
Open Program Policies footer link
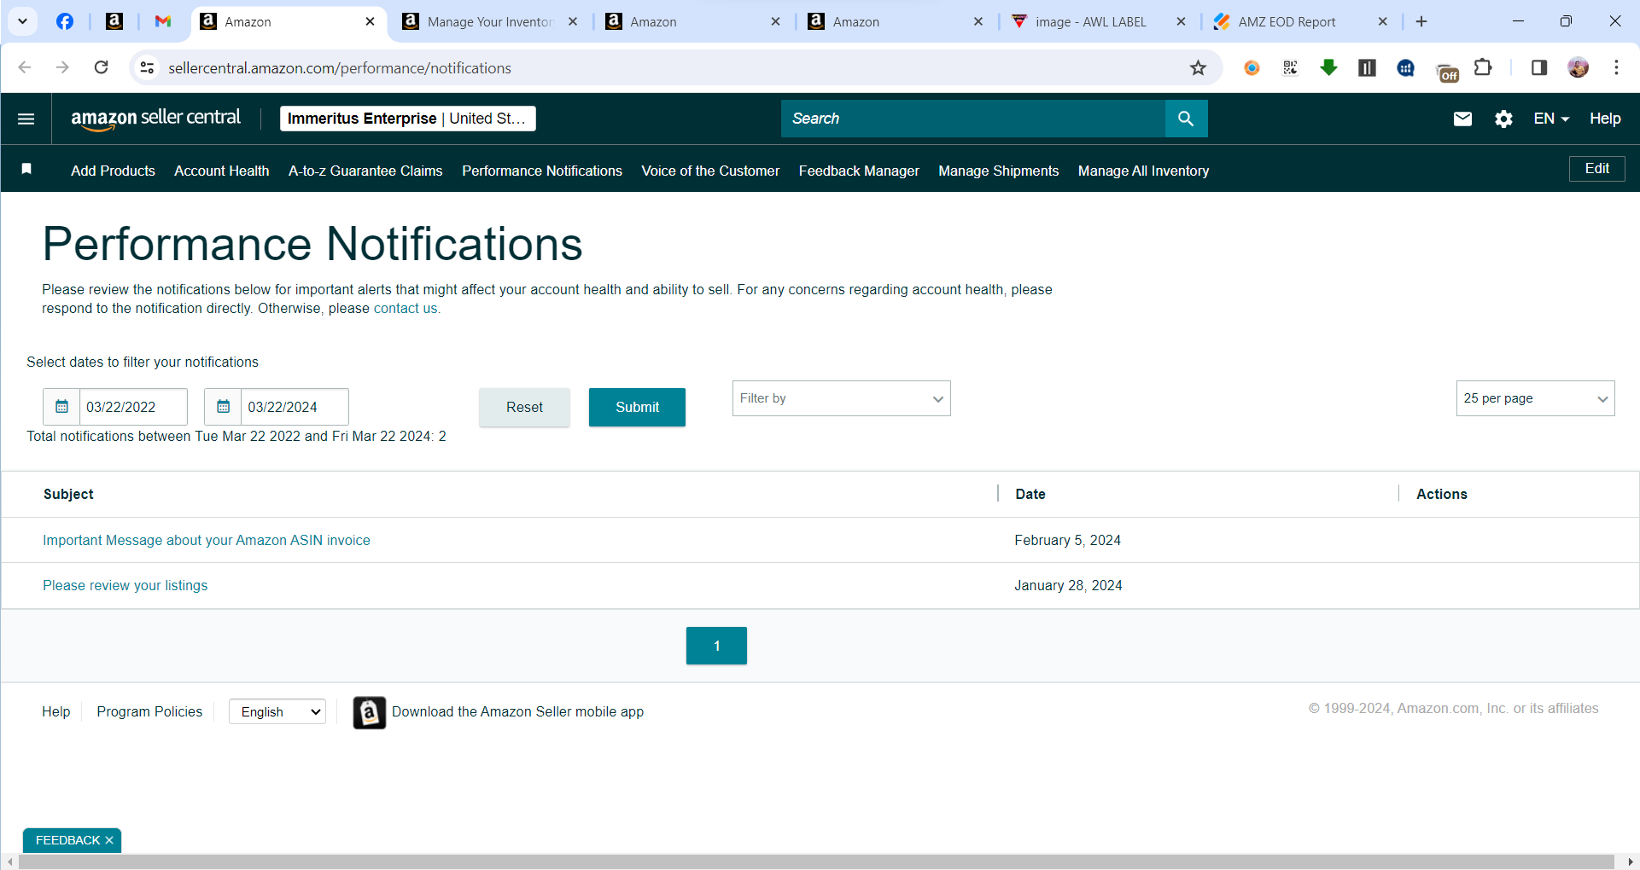(149, 711)
